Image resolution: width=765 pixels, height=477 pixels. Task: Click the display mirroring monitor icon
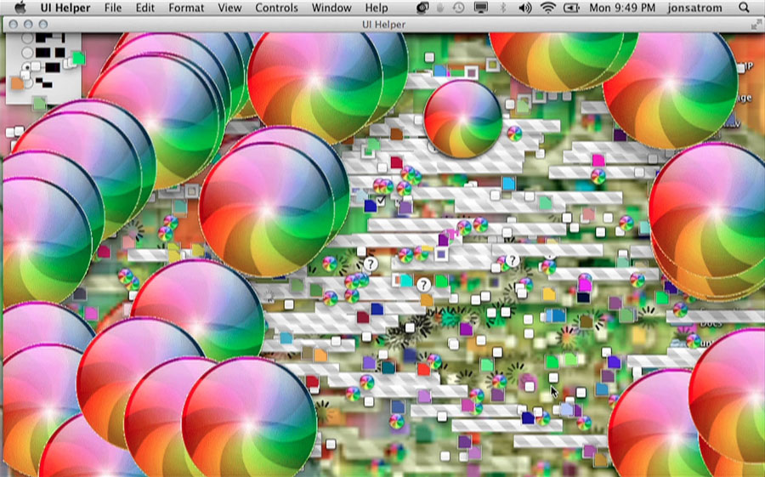pyautogui.click(x=480, y=8)
